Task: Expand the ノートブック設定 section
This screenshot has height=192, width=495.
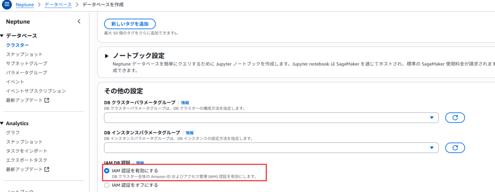Action: tap(107, 56)
